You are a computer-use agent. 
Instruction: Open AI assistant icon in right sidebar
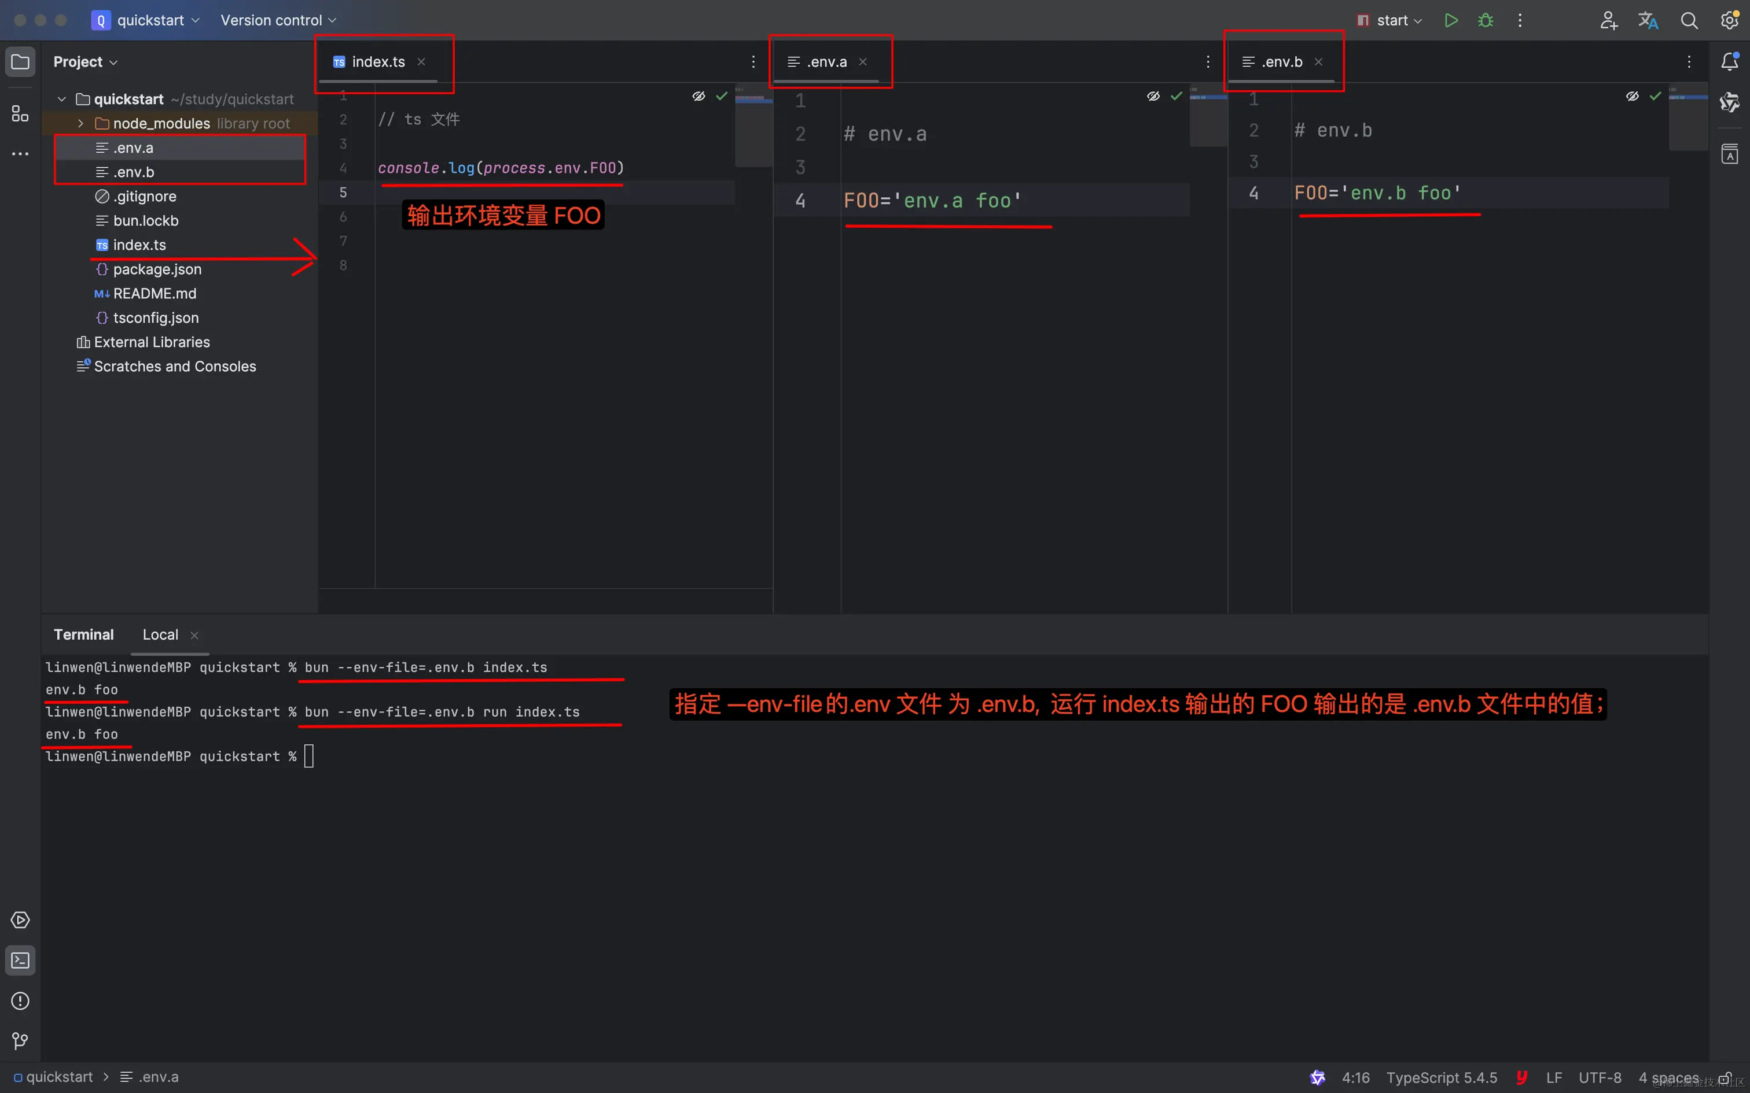[x=1730, y=102]
